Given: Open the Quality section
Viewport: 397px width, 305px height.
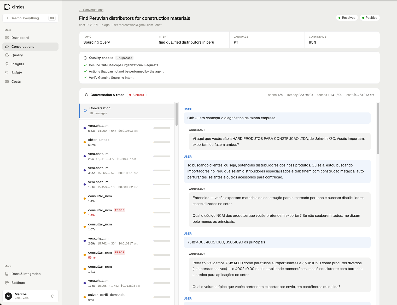Looking at the screenshot, I should point(30,55).
